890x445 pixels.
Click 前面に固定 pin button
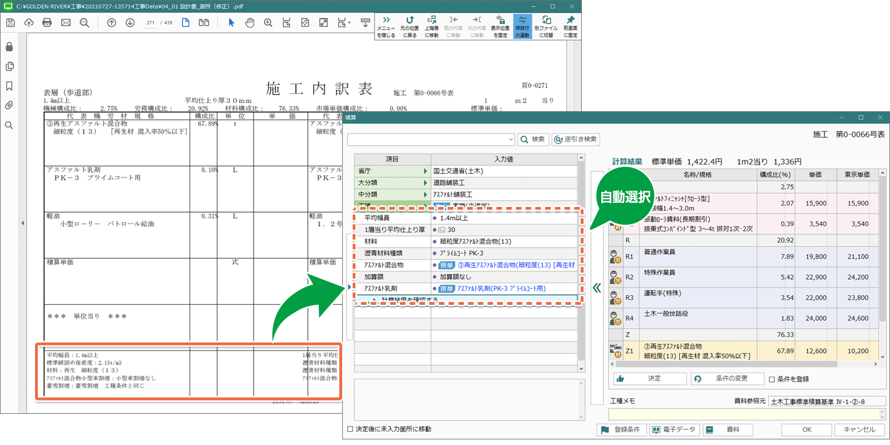click(x=570, y=27)
